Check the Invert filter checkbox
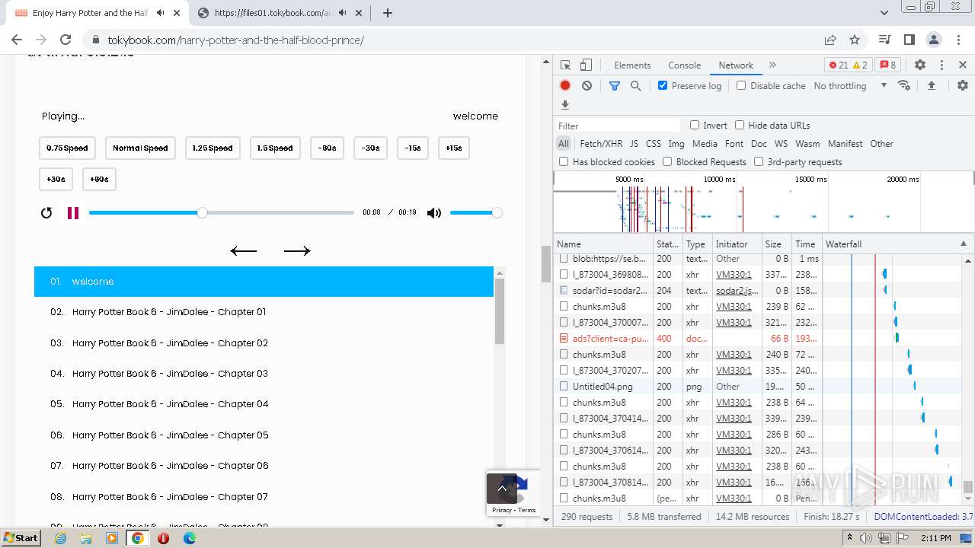 point(695,126)
